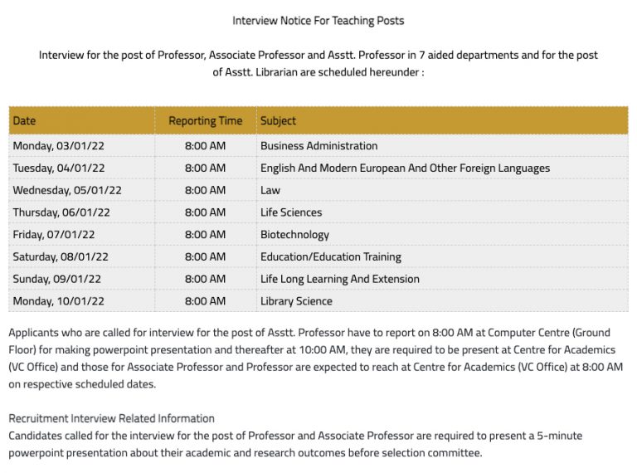
Task: Click the 'Law' subject cell
Action: click(270, 190)
